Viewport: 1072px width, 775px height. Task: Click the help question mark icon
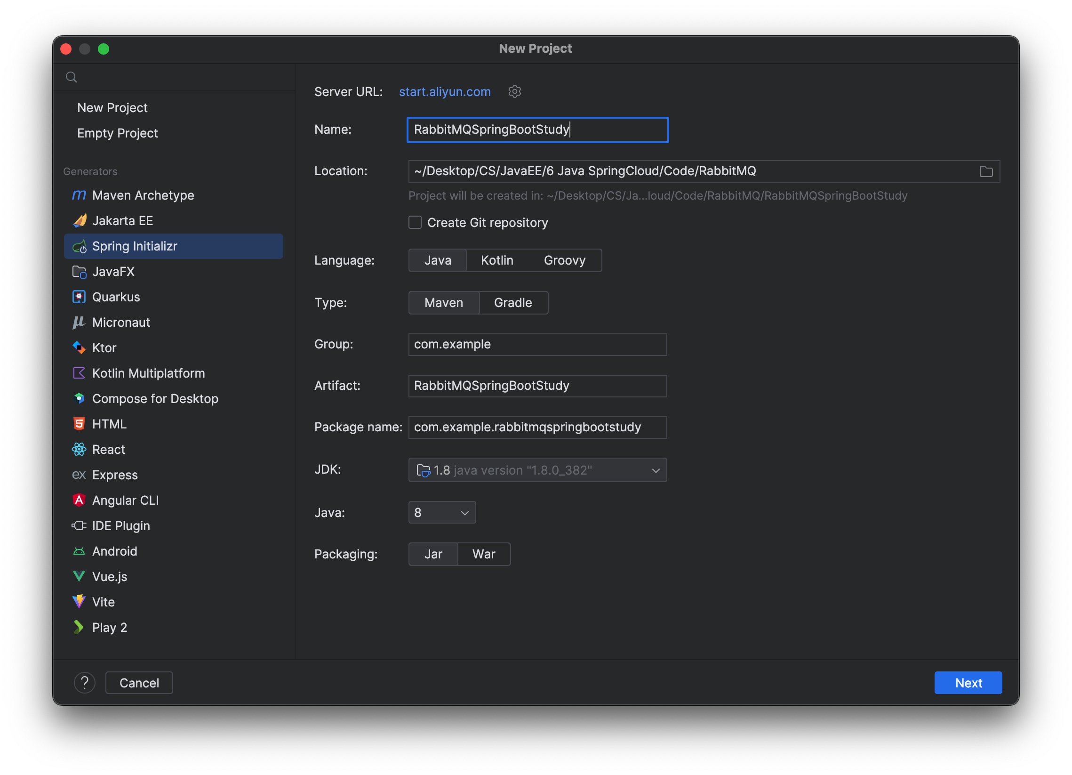85,683
